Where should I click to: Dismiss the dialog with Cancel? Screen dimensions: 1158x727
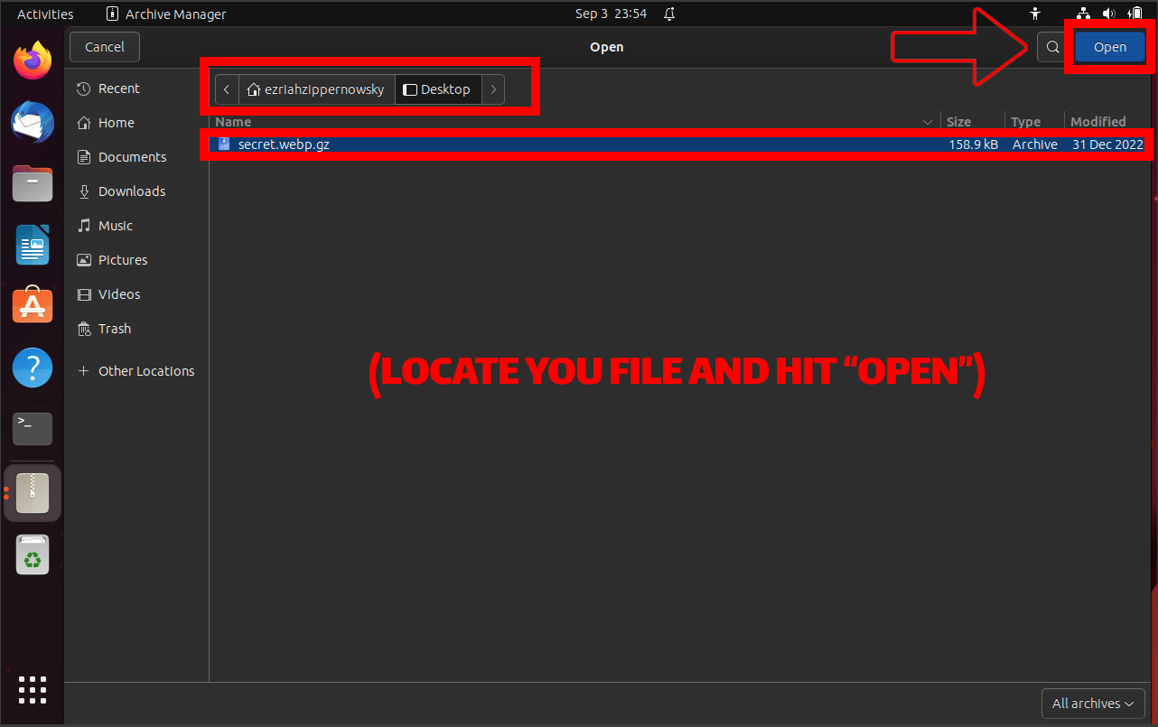point(104,46)
